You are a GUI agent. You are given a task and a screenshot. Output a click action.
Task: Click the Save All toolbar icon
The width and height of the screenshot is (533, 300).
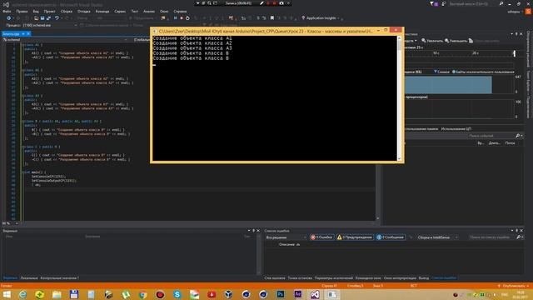(x=48, y=18)
